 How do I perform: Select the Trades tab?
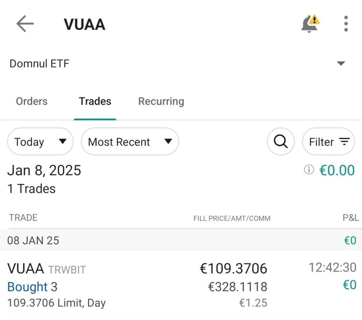click(x=95, y=101)
